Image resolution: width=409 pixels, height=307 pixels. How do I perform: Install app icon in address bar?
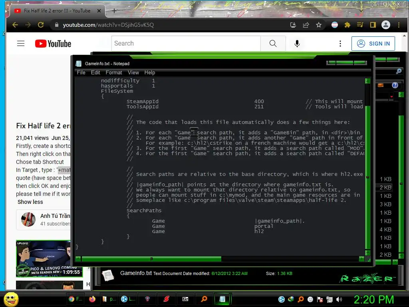click(293, 25)
